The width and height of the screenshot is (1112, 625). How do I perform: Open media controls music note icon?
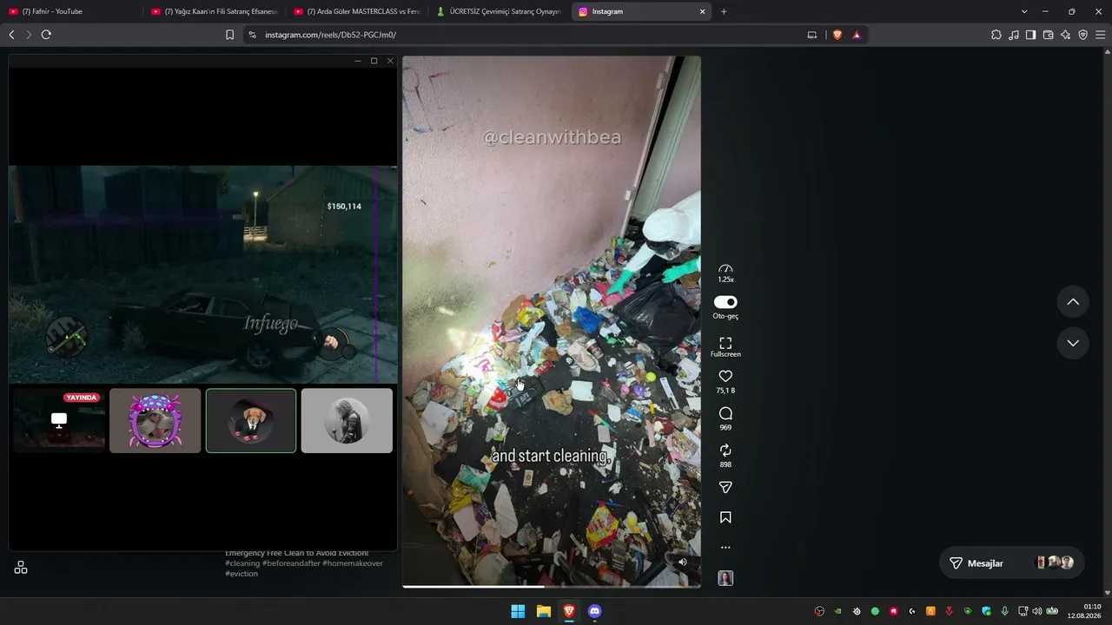(x=1014, y=35)
